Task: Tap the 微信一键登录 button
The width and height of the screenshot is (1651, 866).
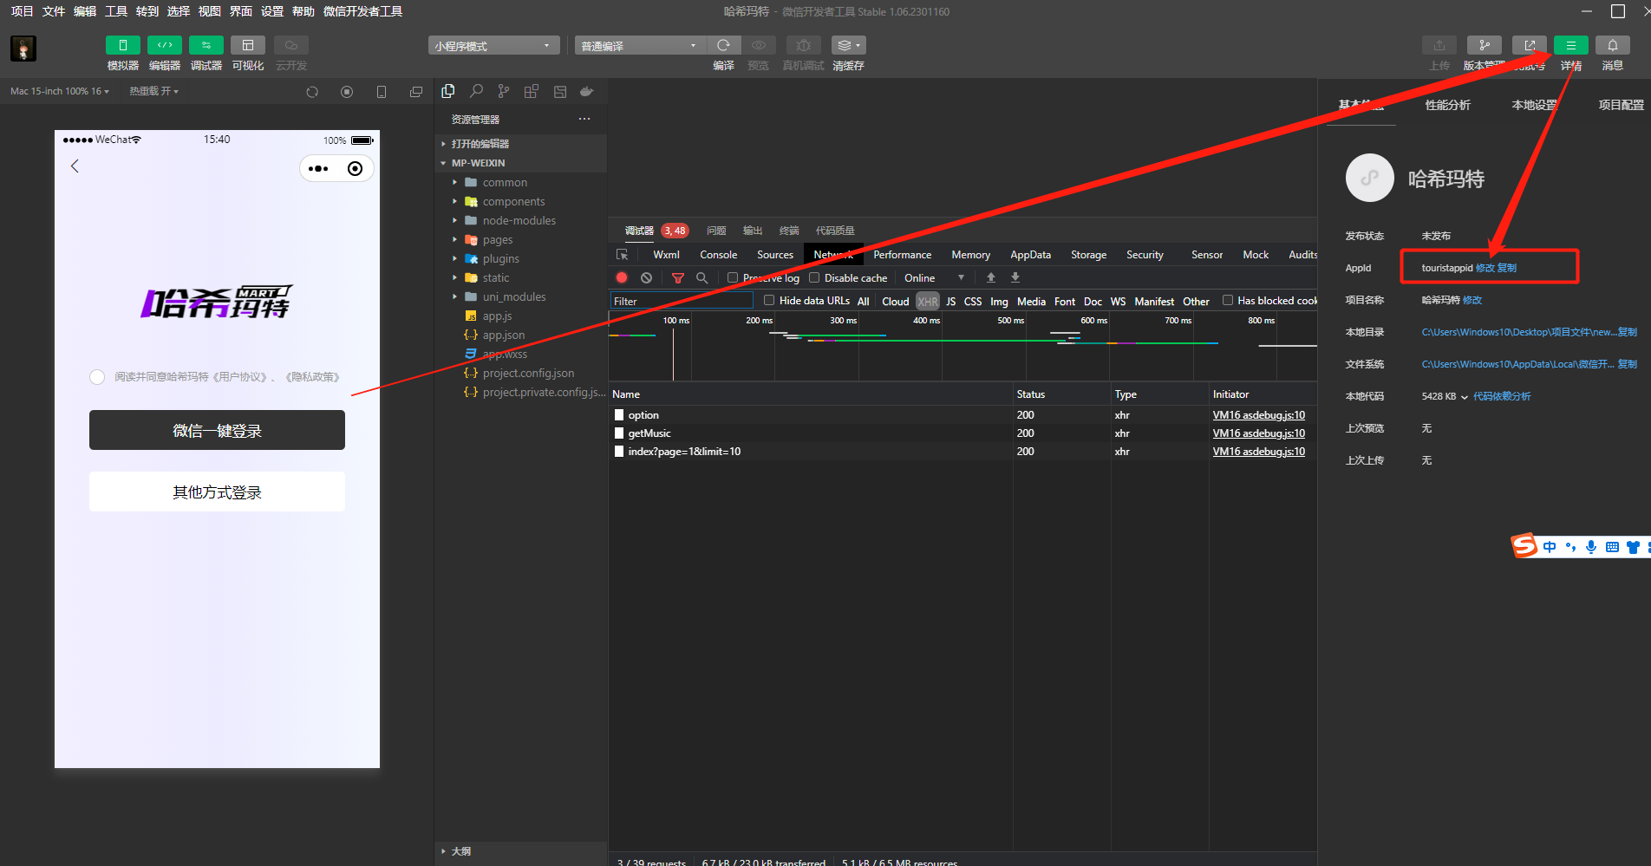Action: point(217,430)
